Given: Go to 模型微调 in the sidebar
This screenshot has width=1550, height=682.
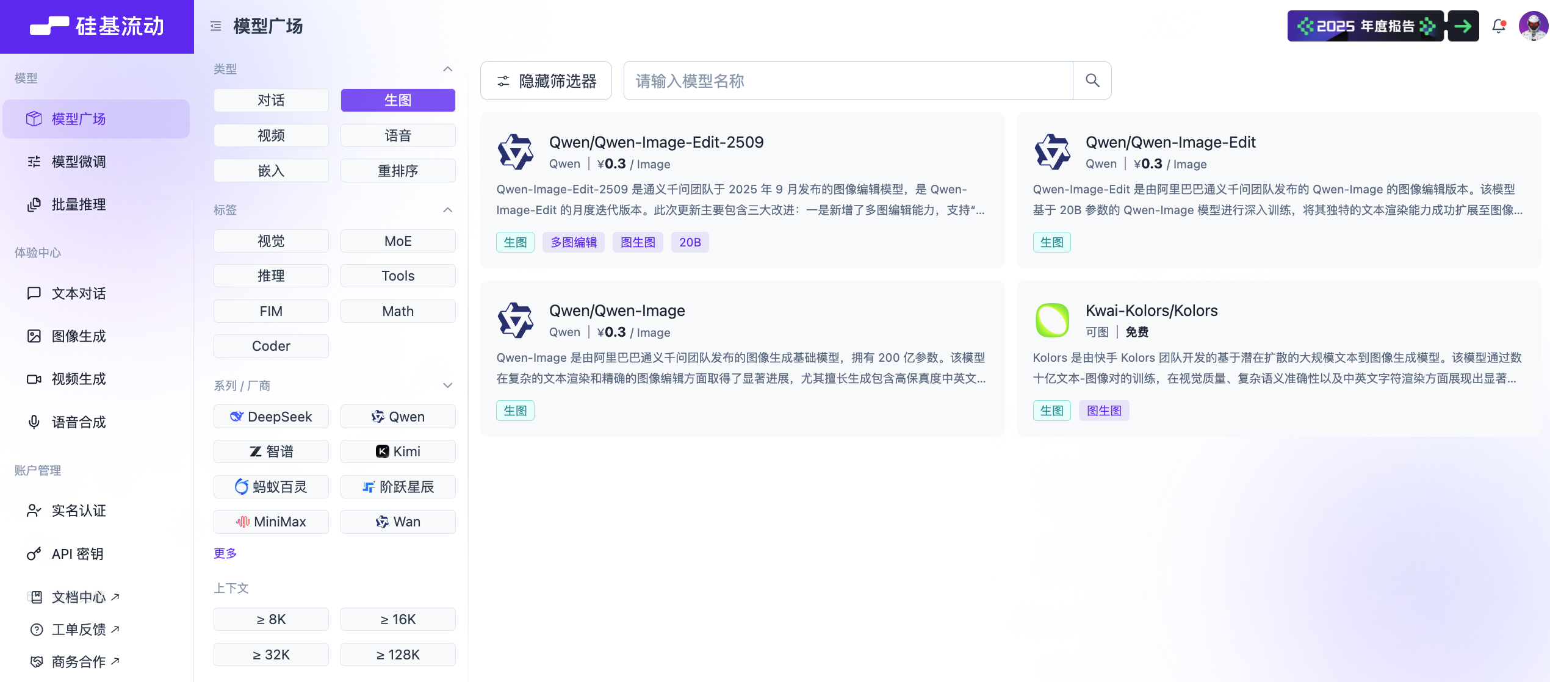Looking at the screenshot, I should pos(78,162).
